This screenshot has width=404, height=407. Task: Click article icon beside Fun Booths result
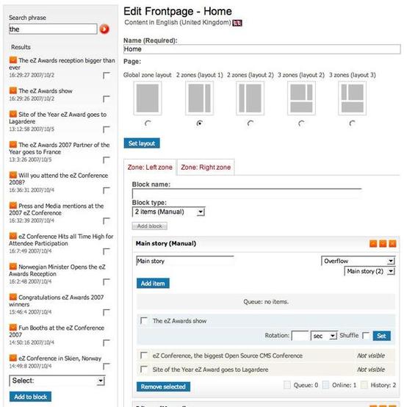point(13,328)
